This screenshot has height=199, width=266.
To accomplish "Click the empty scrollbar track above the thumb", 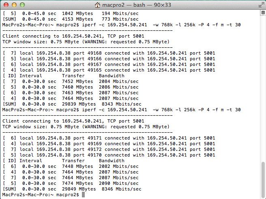I will coord(263,88).
